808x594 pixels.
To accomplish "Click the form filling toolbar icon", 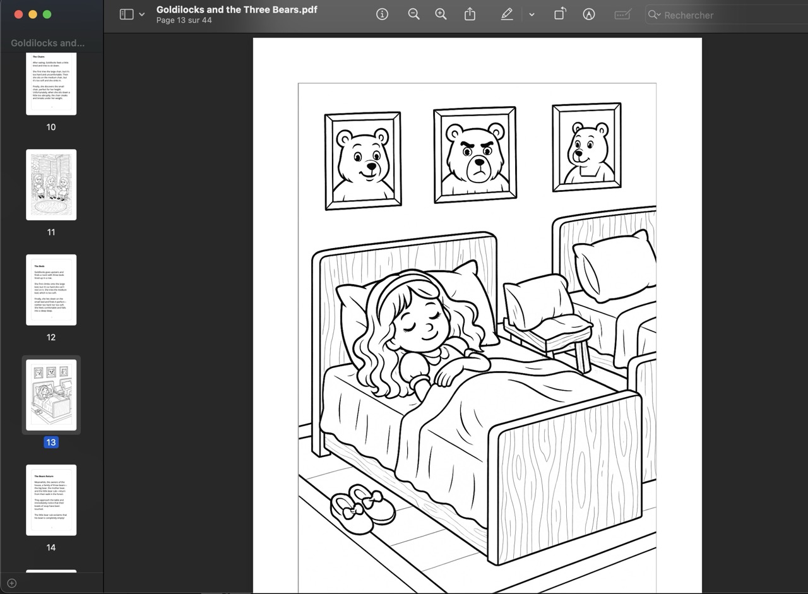I will point(622,15).
